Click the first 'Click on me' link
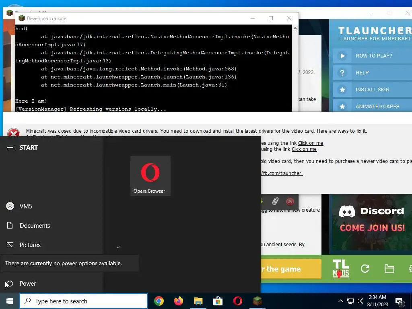The height and width of the screenshot is (309, 412). 310,143
